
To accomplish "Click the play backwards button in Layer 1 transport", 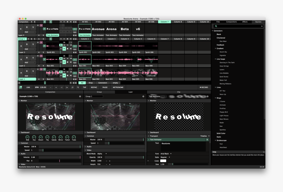I will [61, 75].
